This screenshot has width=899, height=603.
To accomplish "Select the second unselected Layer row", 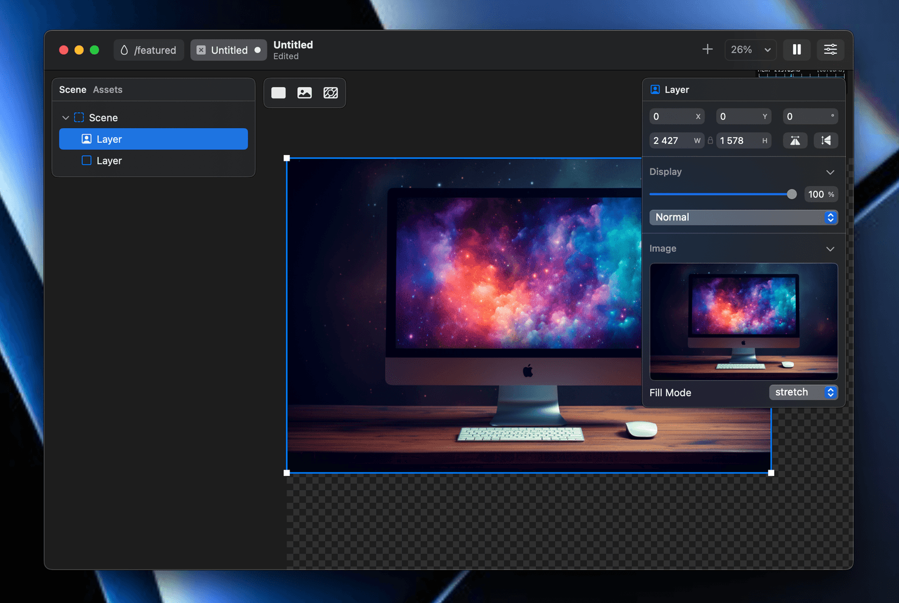I will (154, 160).
